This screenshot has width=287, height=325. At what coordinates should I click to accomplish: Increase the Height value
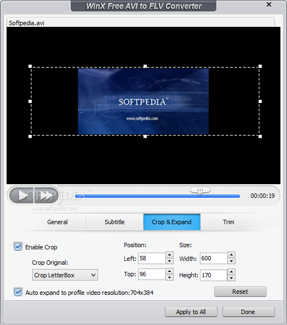231,271
